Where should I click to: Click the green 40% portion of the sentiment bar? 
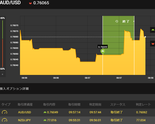(x=3, y=30)
